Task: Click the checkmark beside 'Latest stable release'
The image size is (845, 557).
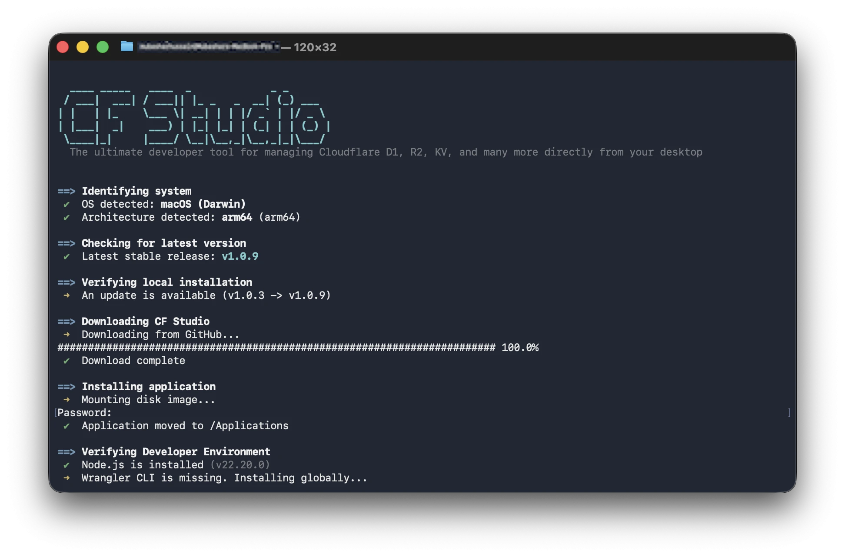Action: [67, 256]
